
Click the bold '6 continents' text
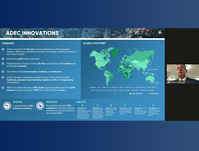click(x=21, y=66)
